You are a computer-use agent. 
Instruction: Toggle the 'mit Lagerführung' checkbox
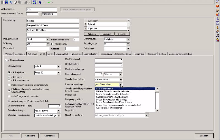(x=6, y=60)
